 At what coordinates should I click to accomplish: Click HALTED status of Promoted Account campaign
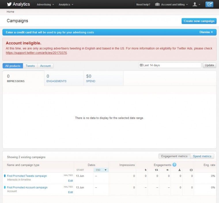click(x=68, y=187)
